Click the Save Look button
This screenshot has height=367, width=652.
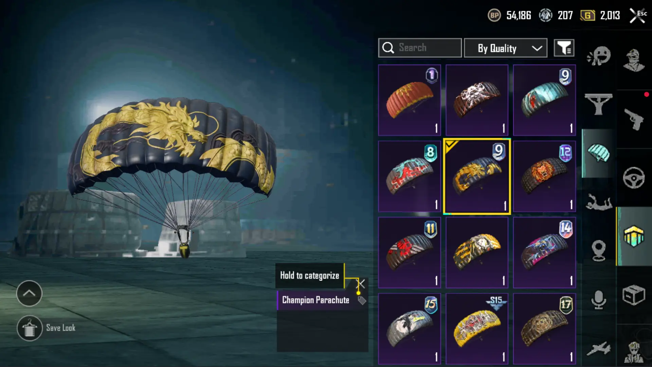pyautogui.click(x=46, y=328)
